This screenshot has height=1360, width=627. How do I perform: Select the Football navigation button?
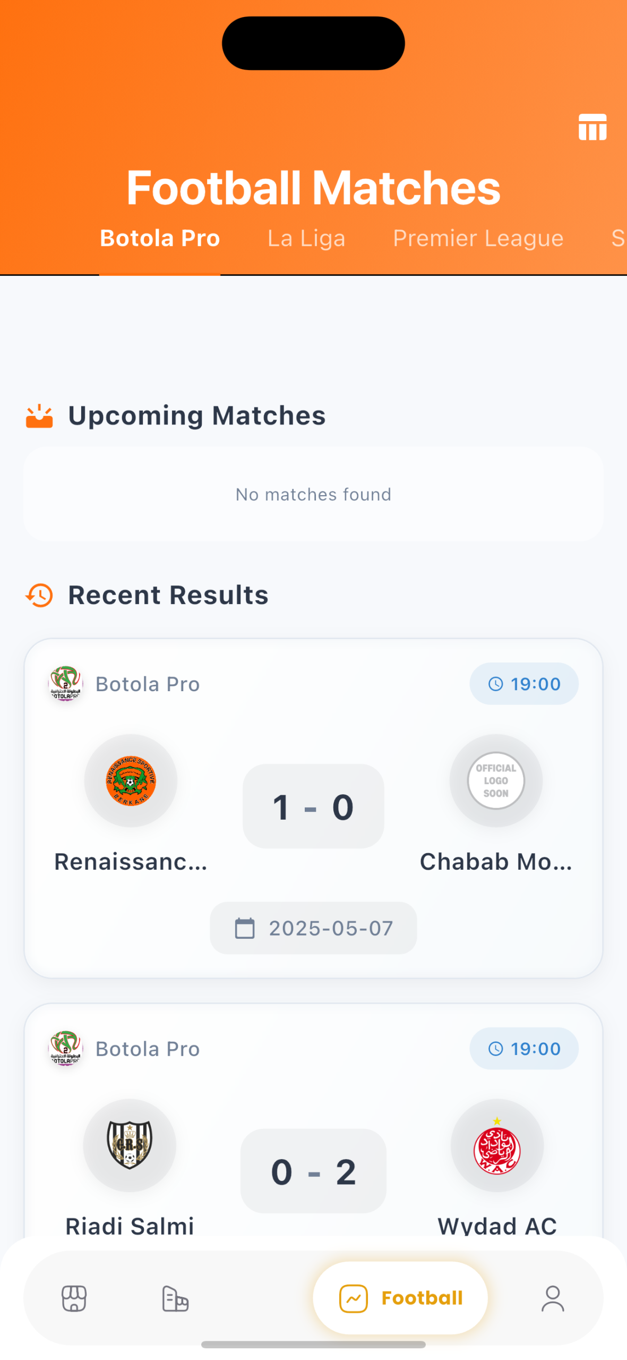[400, 1297]
